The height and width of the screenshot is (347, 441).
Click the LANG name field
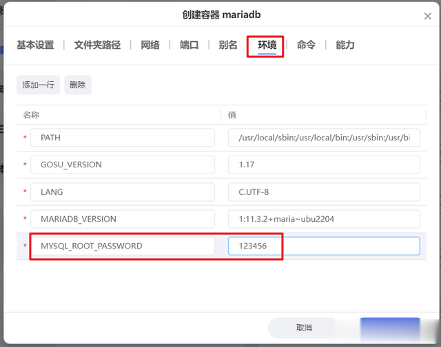pos(123,192)
